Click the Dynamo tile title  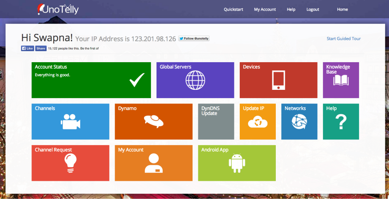pos(127,108)
